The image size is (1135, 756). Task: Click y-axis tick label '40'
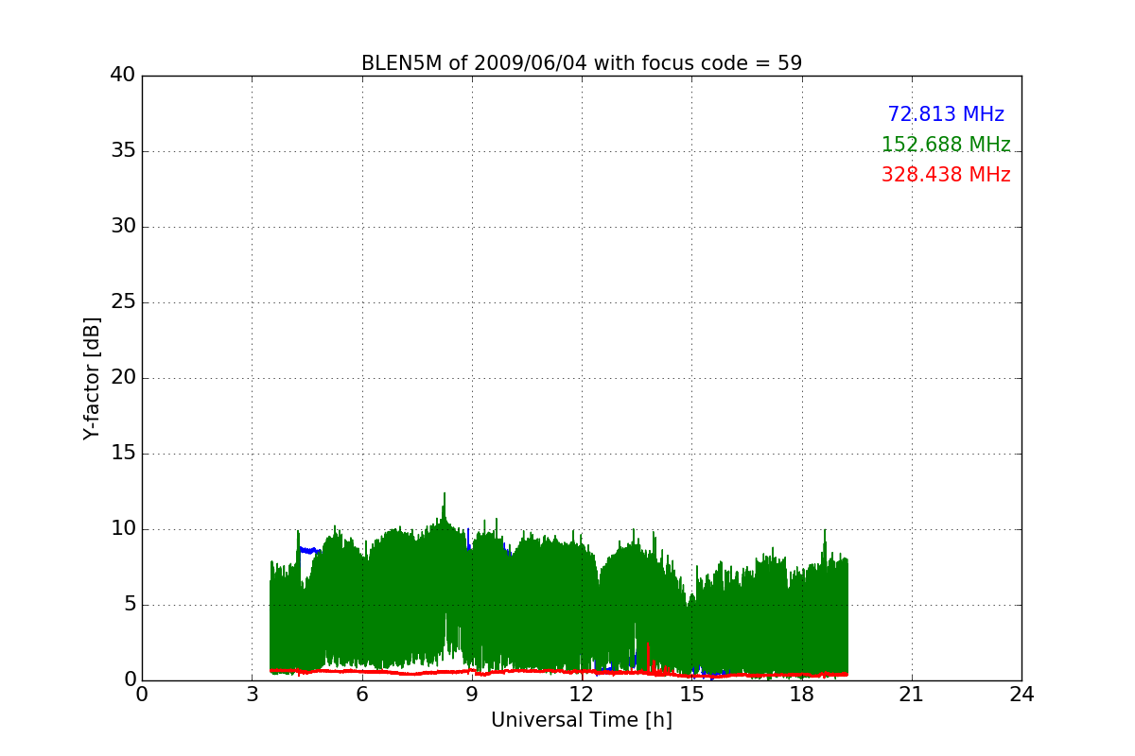coord(123,76)
